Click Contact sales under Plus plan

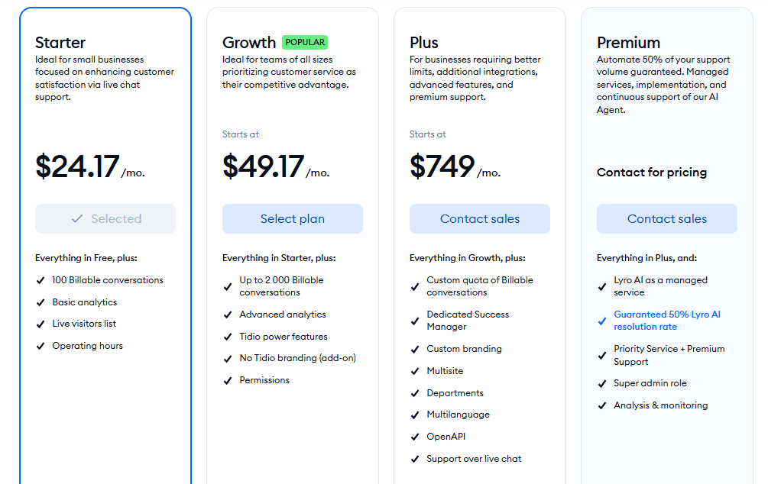pyautogui.click(x=480, y=219)
